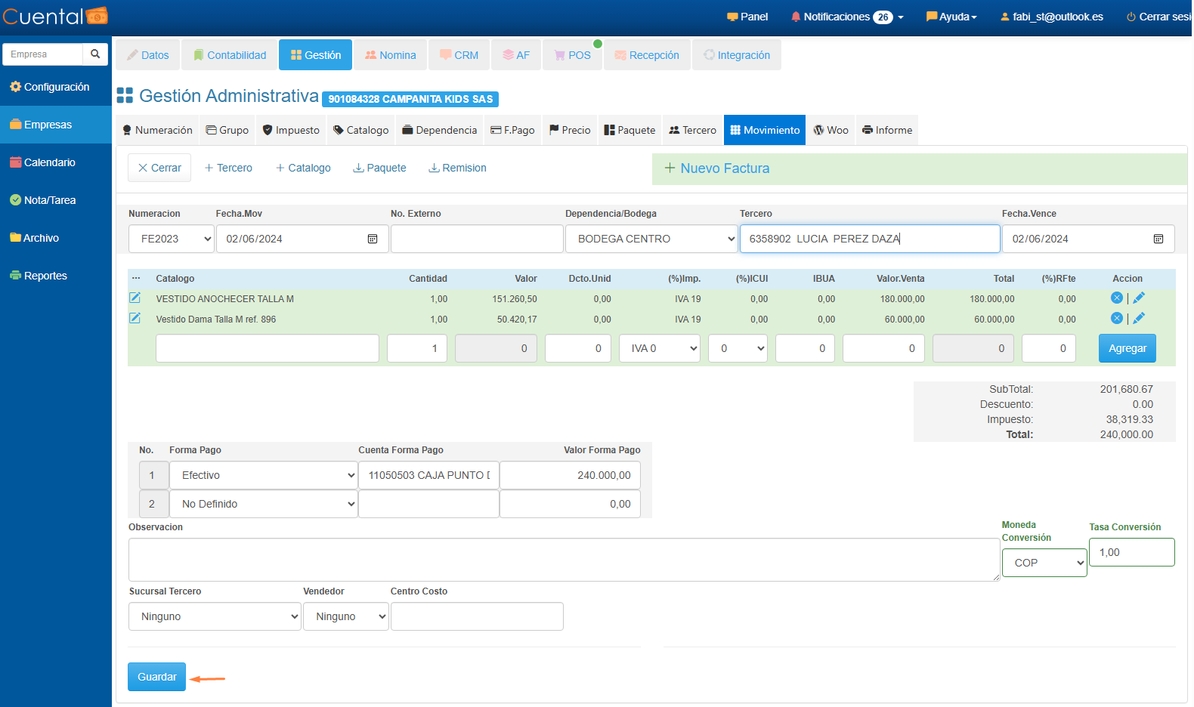Click edit icon left of VESTIDO ANOCHECER
1194x707 pixels.
135,298
